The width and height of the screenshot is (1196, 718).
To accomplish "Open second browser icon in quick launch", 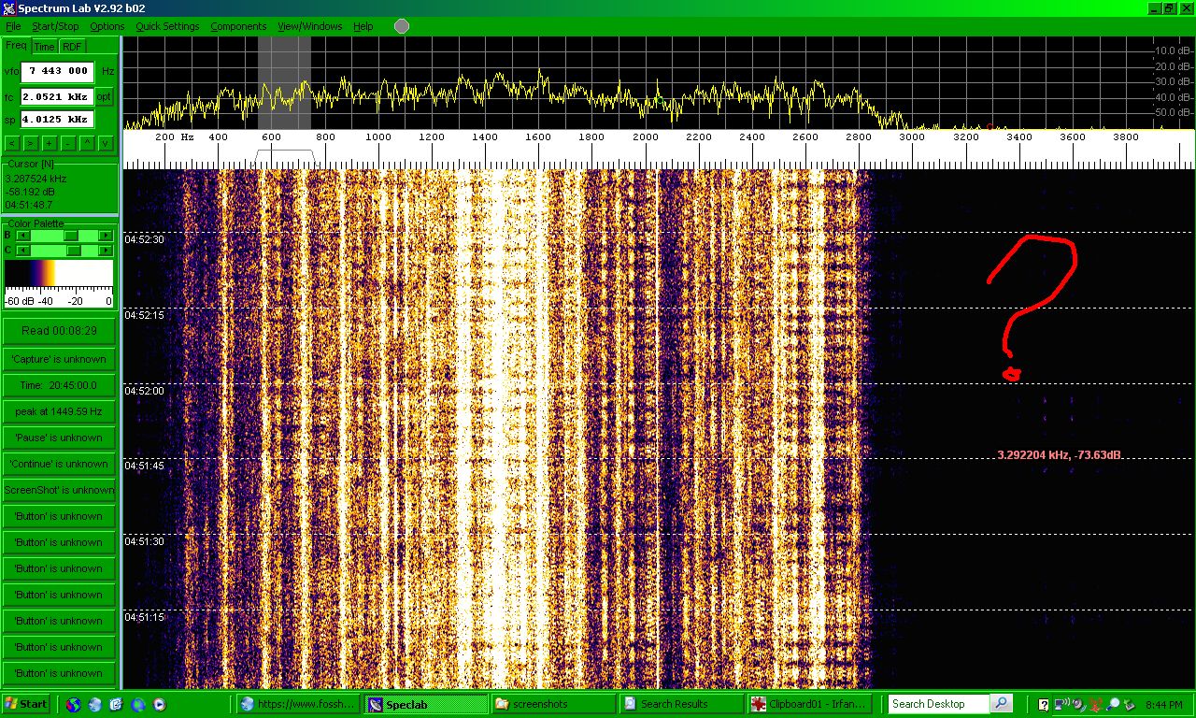I will [94, 704].
